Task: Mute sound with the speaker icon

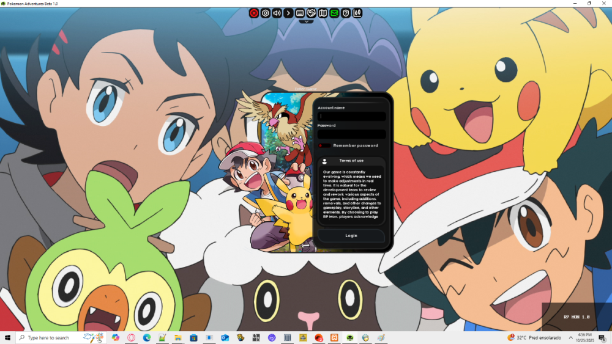Action: (277, 13)
